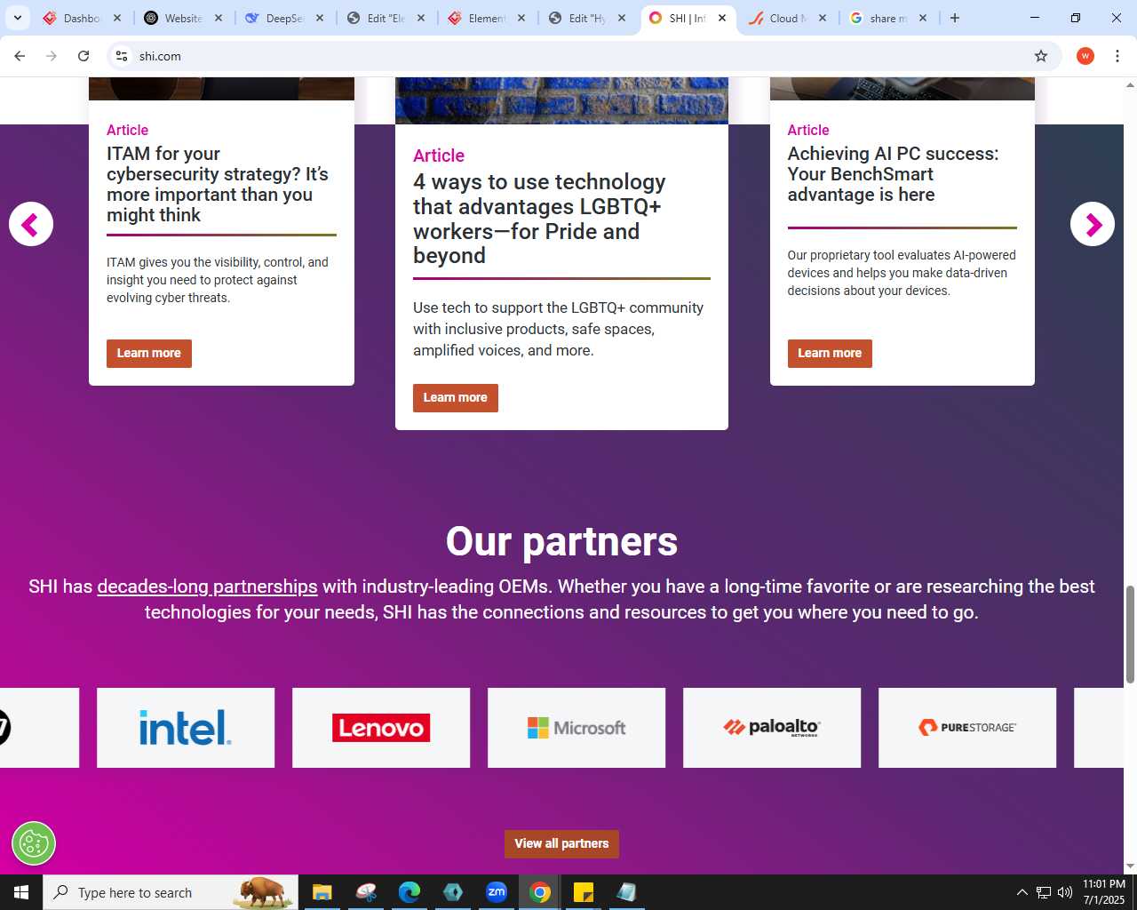Image resolution: width=1137 pixels, height=910 pixels.
Task: Click the scrollbar down arrow
Action: click(x=1130, y=866)
